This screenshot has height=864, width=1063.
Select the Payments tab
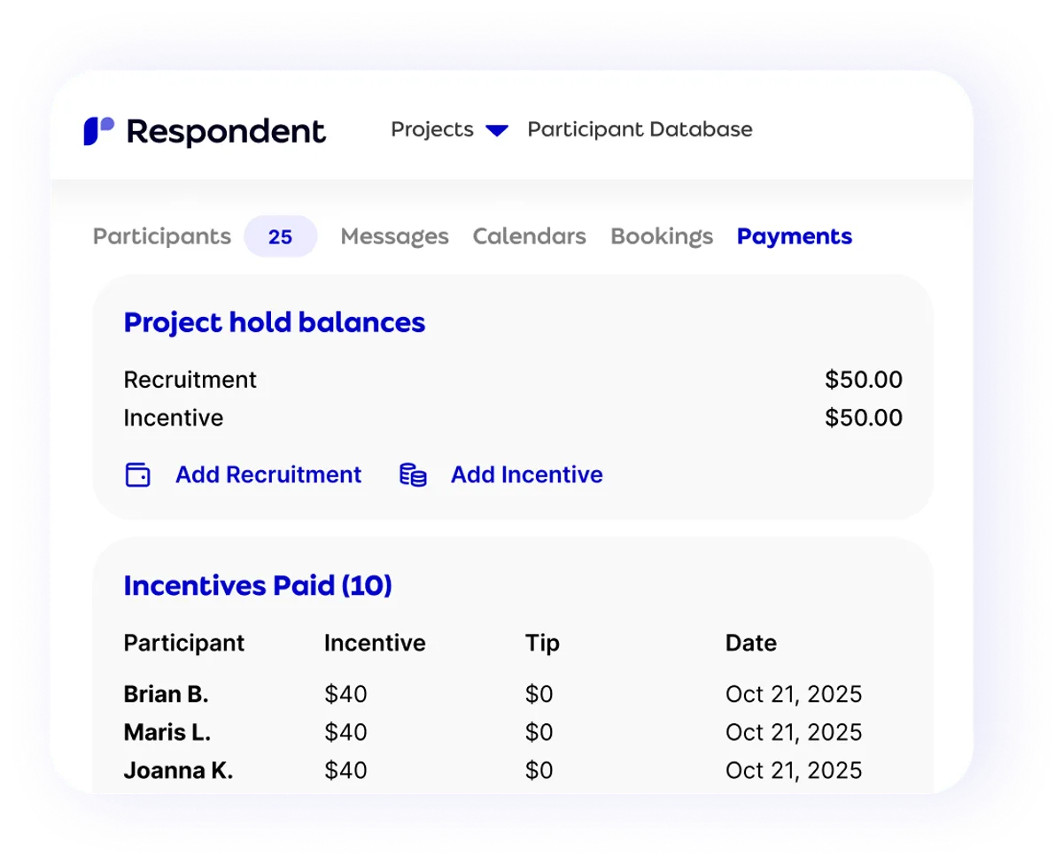[x=794, y=236]
